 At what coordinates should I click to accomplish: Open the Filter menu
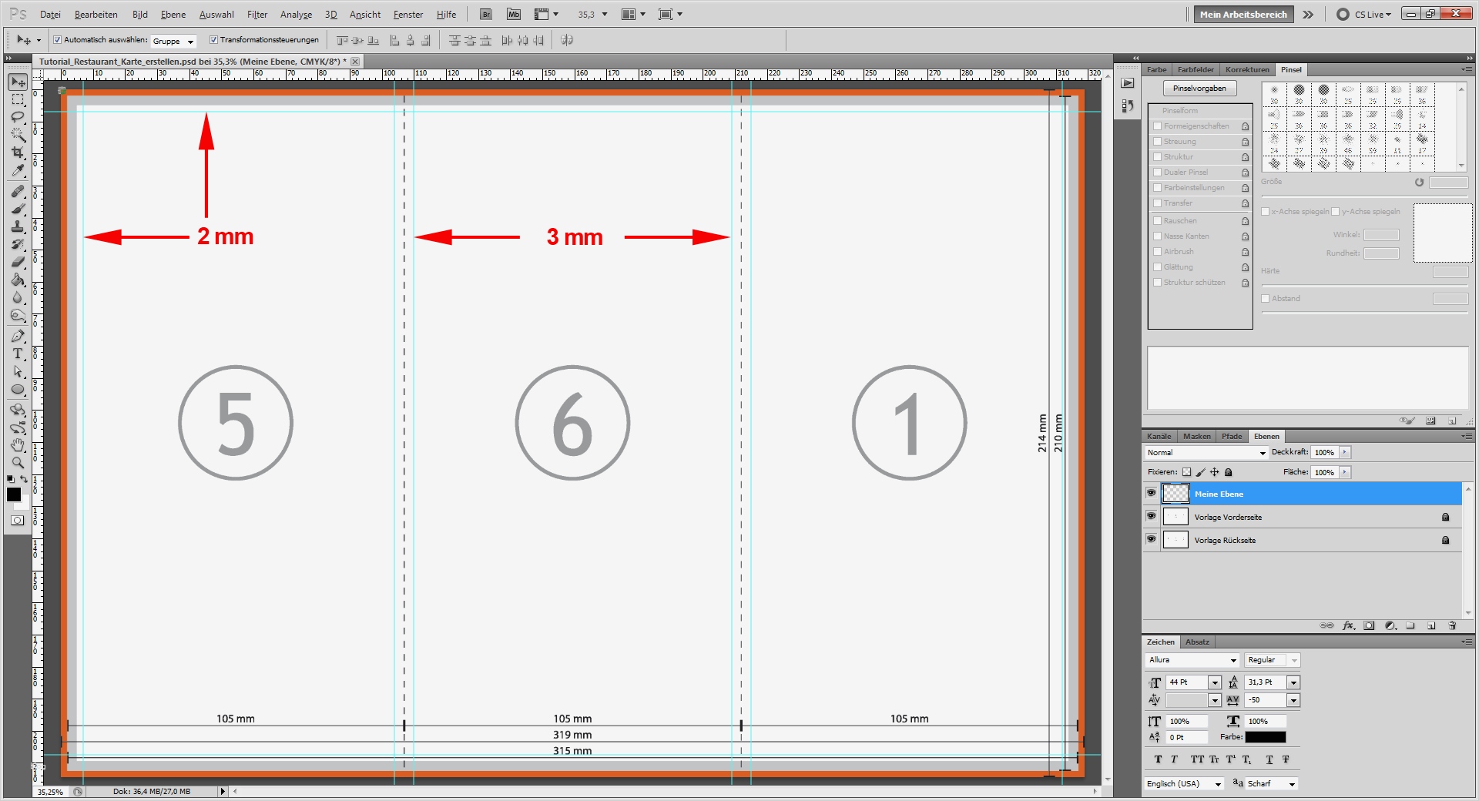[x=257, y=14]
